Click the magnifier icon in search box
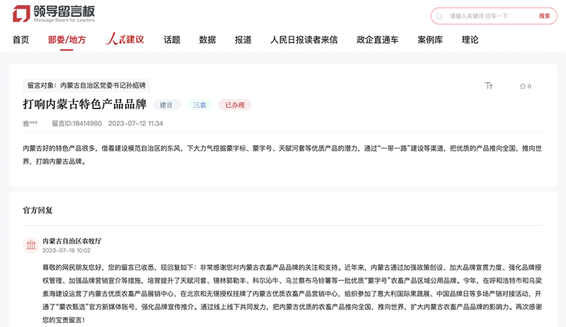 [x=439, y=16]
